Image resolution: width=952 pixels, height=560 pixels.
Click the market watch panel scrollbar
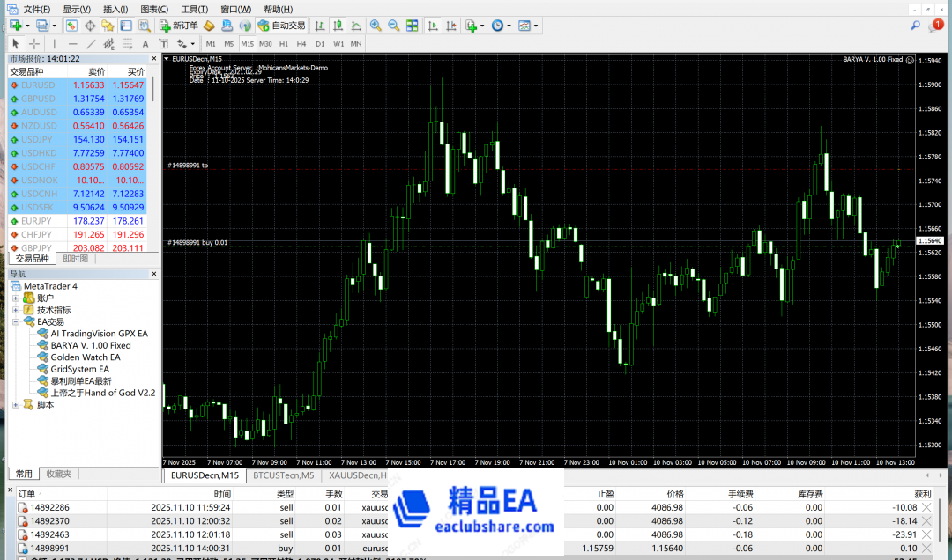click(x=152, y=88)
